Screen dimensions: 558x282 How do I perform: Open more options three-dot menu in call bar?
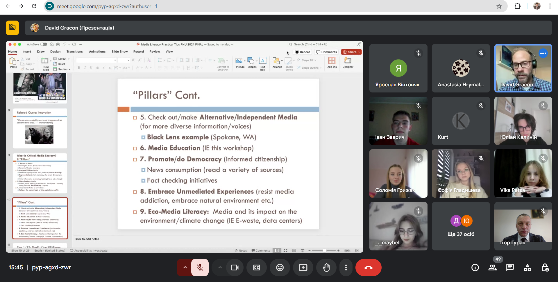[x=346, y=268]
